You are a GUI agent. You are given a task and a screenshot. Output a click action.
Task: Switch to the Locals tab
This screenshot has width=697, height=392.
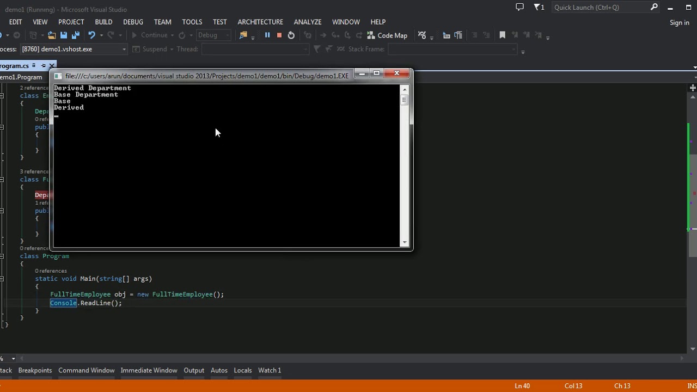242,370
